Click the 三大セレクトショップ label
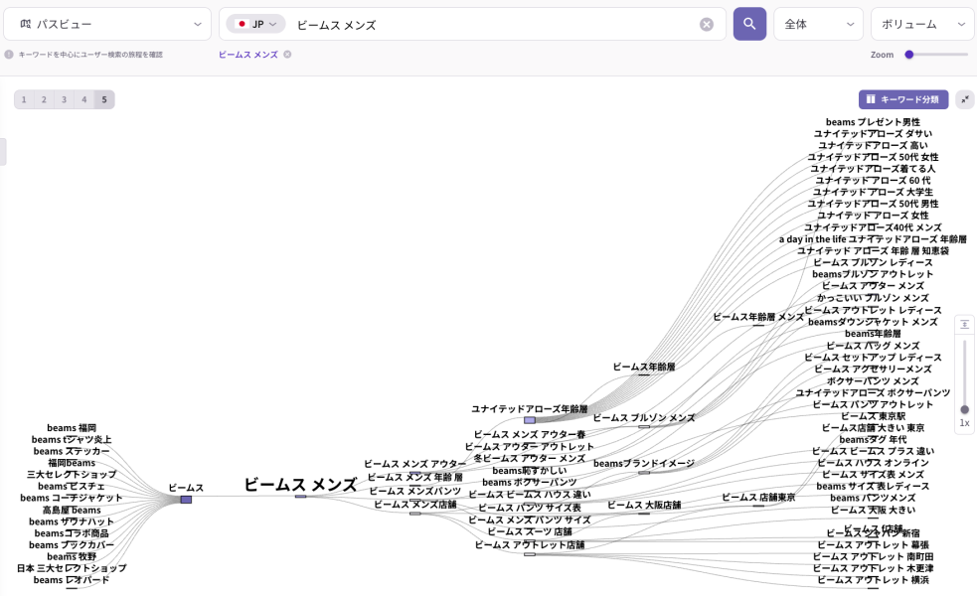The image size is (977, 596). coord(72,474)
